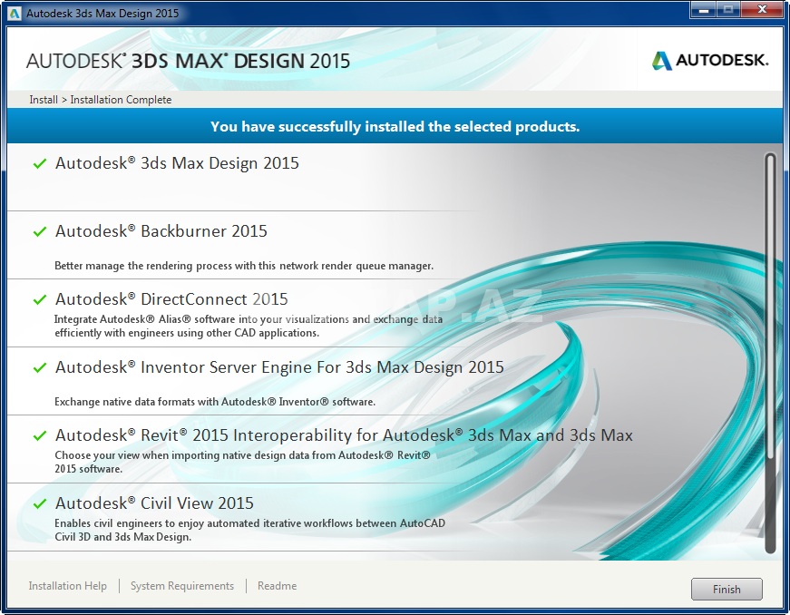The image size is (790, 615).
Task: Open Installation Help link
Action: pyautogui.click(x=67, y=586)
